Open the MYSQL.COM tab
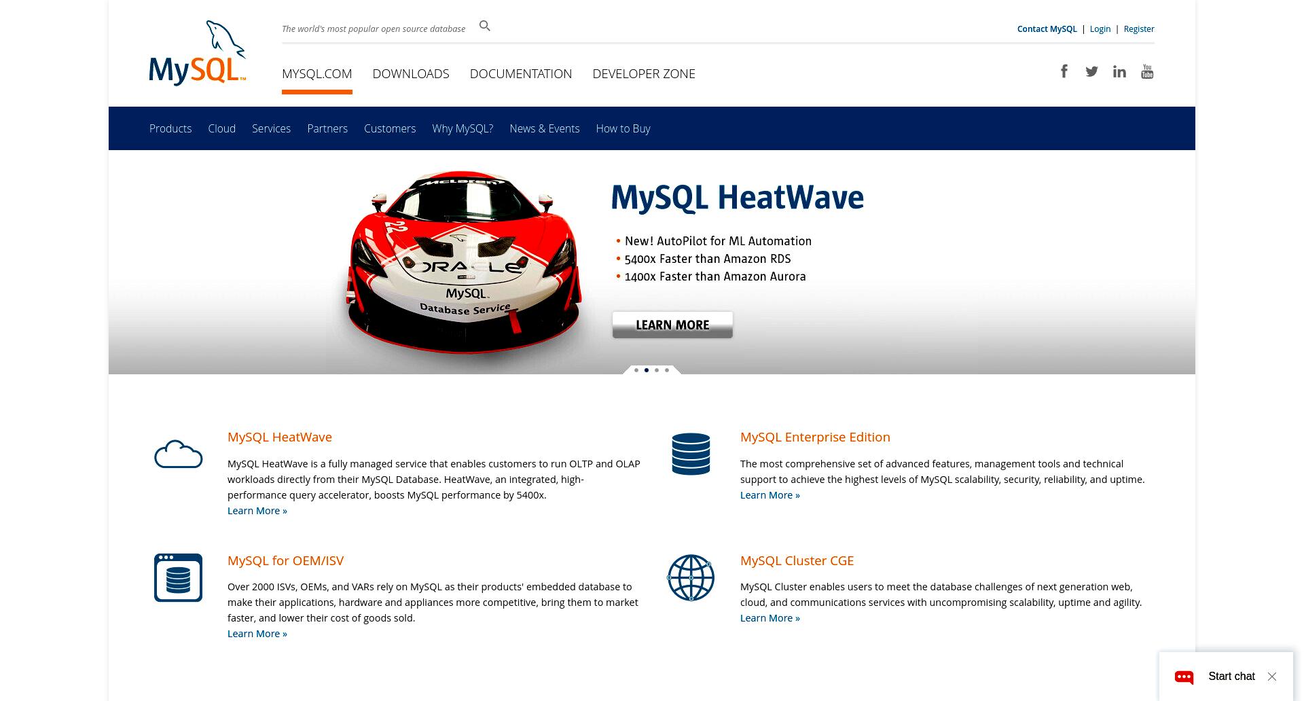Viewport: 1304px width, 701px height. click(x=317, y=73)
